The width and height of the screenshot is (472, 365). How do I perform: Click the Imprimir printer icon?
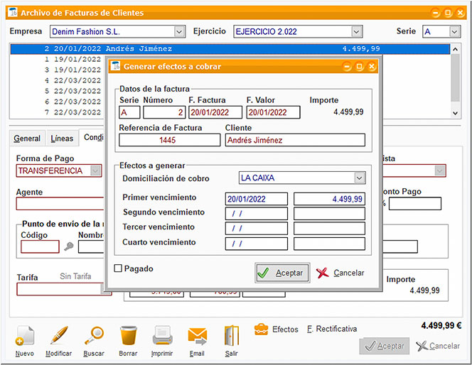click(163, 335)
